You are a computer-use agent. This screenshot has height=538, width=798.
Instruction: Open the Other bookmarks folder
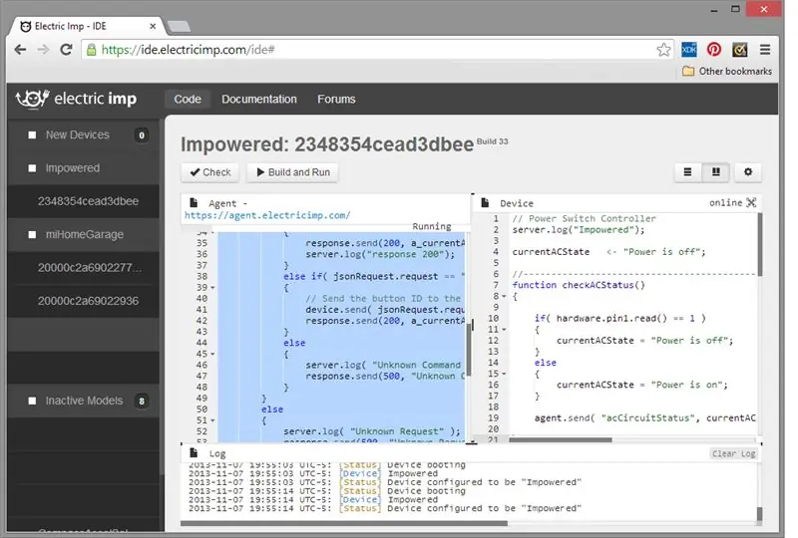pyautogui.click(x=727, y=71)
